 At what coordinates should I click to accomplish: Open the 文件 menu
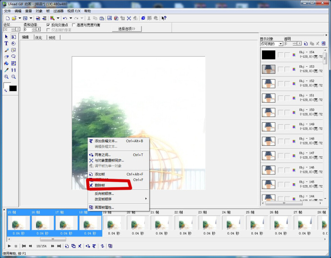click(x=7, y=11)
